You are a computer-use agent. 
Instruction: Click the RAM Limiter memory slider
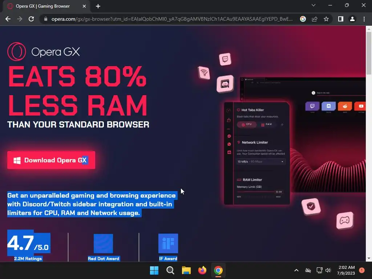point(260,192)
